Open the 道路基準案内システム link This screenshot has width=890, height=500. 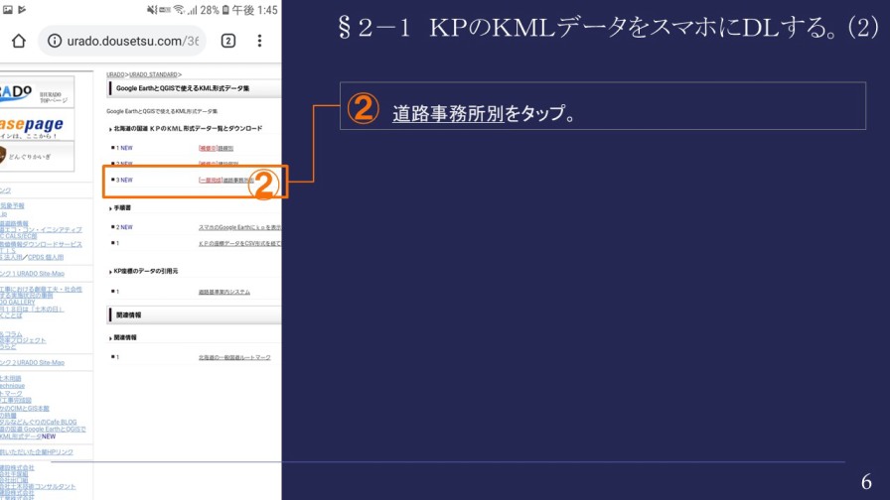(223, 292)
